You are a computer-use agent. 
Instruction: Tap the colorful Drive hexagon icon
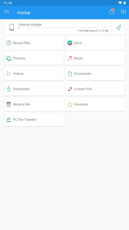tap(70, 43)
